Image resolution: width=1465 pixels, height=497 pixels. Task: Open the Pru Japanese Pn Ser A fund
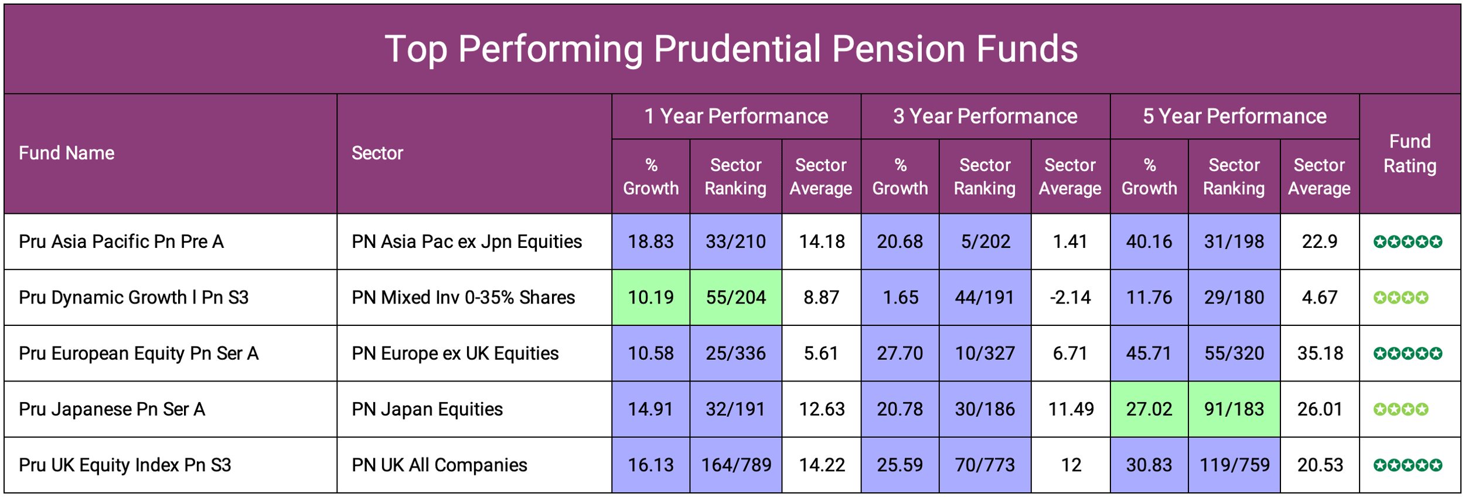click(x=112, y=409)
